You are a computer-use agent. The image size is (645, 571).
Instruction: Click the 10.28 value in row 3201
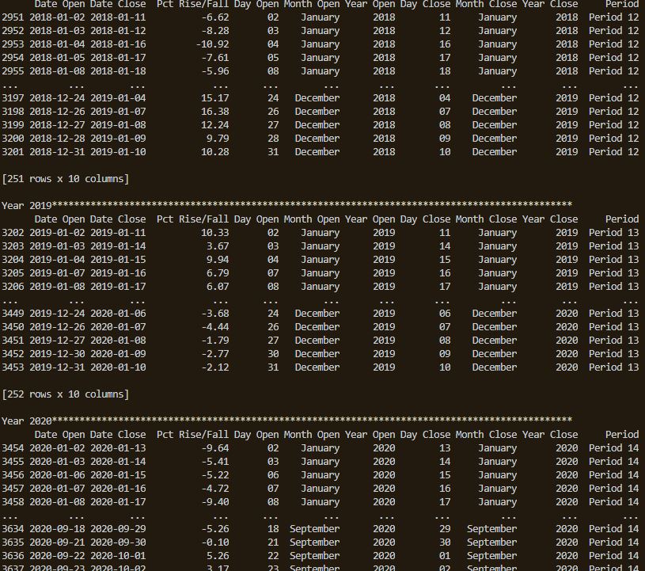pos(215,152)
